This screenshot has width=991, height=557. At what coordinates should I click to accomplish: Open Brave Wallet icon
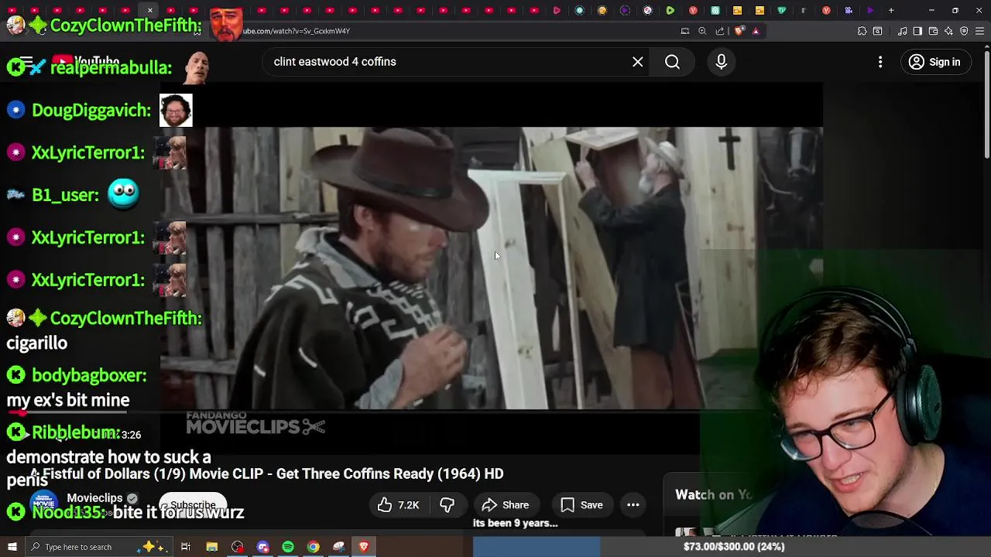tap(933, 31)
